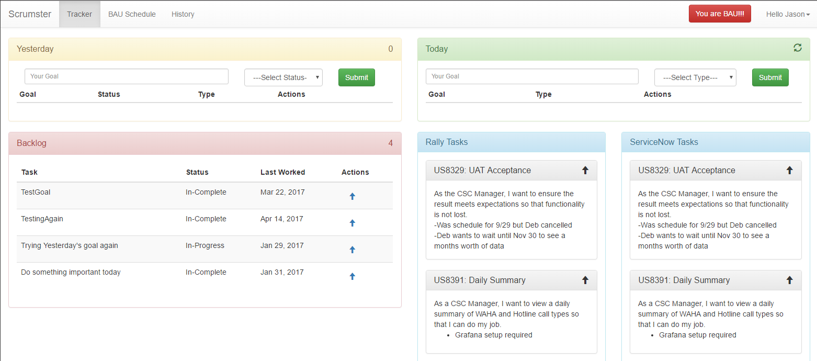Select the Tracker tab
This screenshot has width=817, height=361.
click(x=79, y=14)
